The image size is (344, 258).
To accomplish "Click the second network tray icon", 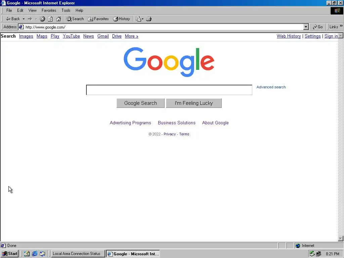I will [318, 254].
